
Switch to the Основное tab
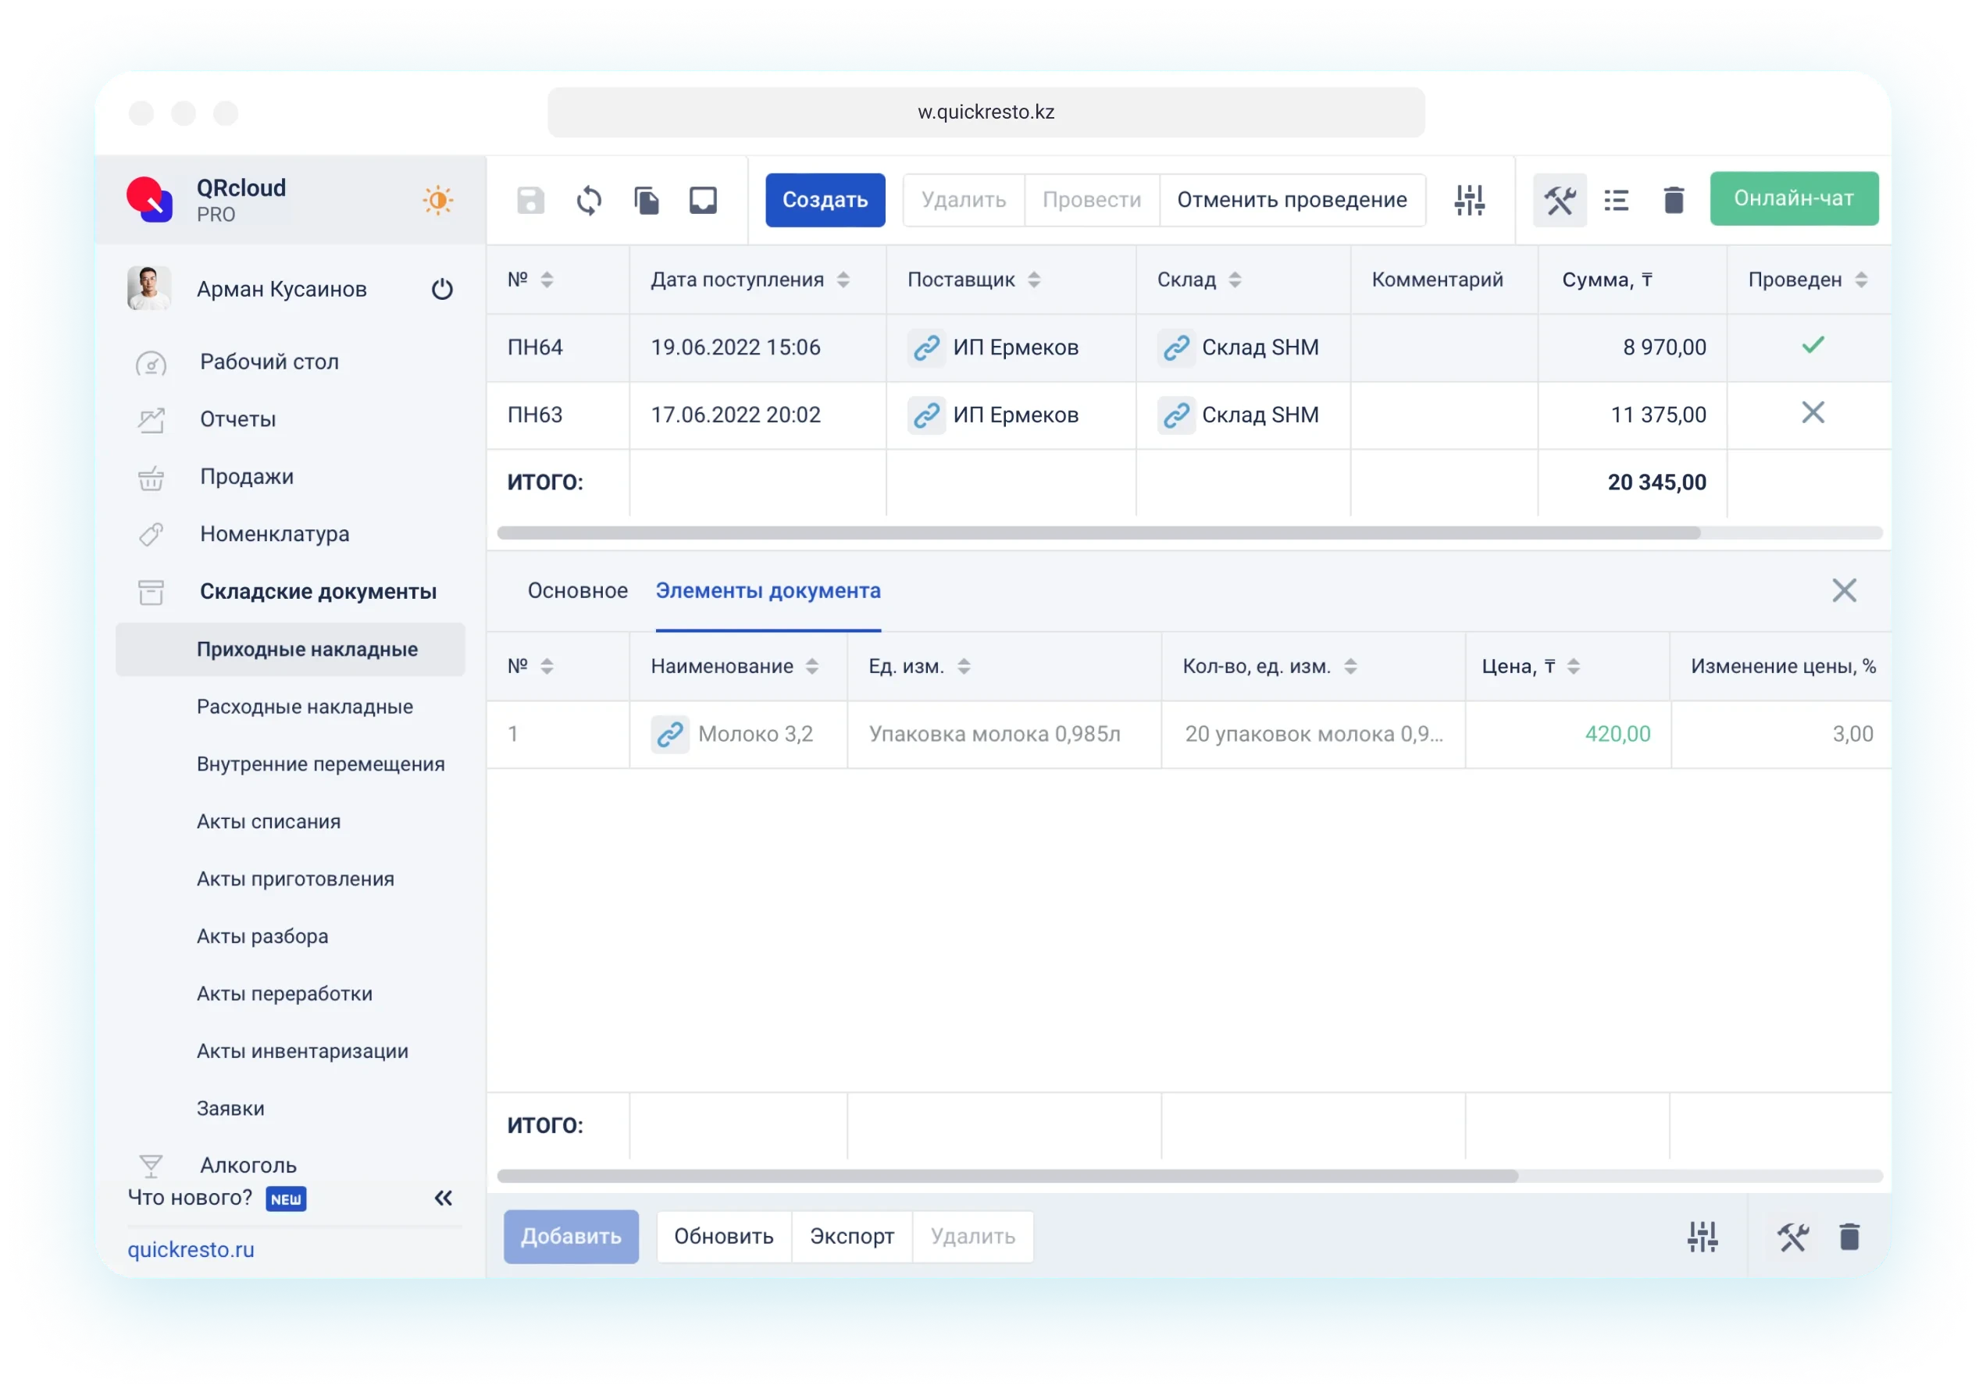(x=577, y=591)
